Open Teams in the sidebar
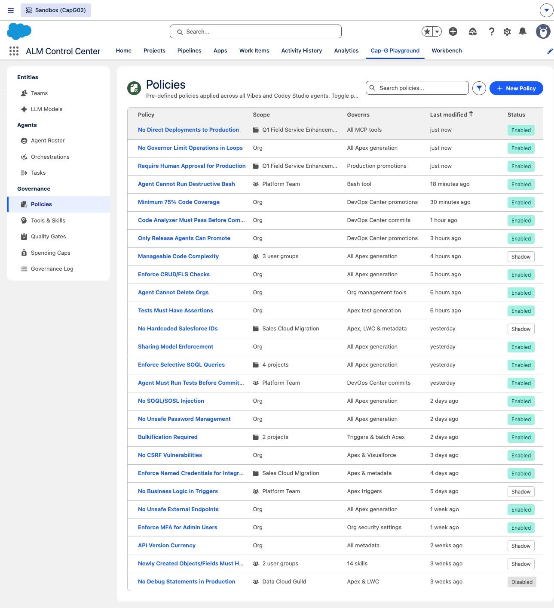Screen dimensions: 554x608 pyautogui.click(x=58, y=93)
